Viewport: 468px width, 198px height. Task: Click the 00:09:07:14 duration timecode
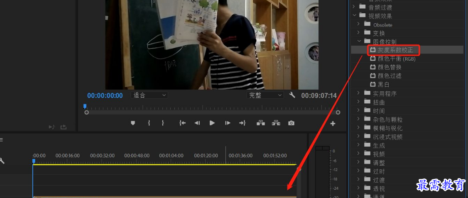tap(319, 96)
